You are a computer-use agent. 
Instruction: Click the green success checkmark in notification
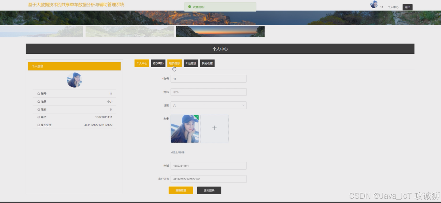point(190,7)
